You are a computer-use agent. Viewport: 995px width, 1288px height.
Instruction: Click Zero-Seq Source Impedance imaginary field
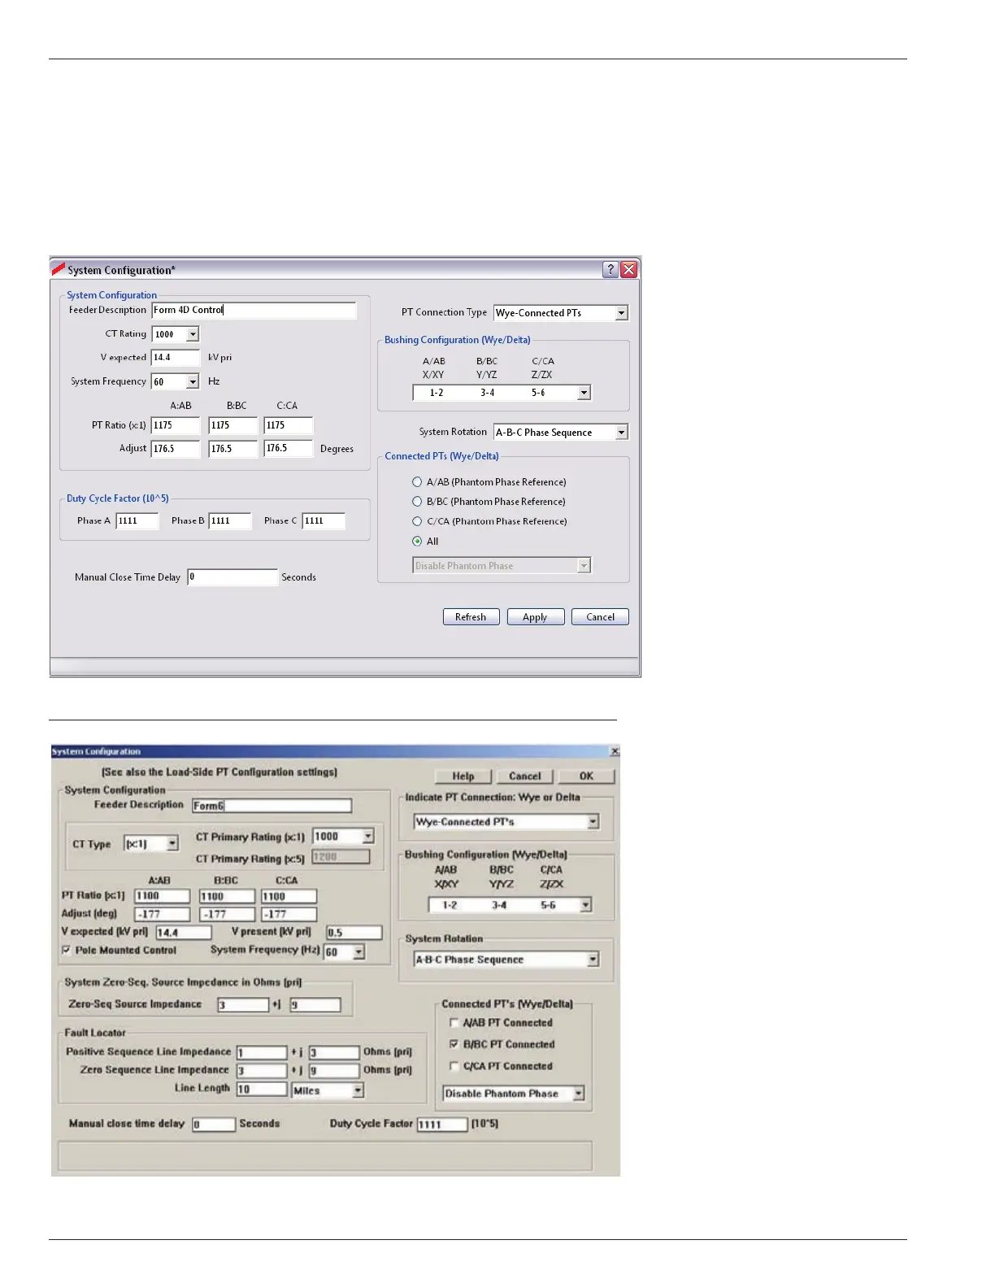(315, 1005)
